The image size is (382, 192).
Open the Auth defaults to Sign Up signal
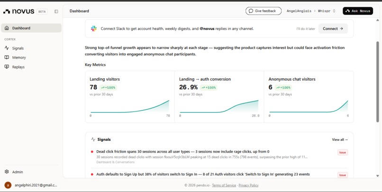(203, 174)
